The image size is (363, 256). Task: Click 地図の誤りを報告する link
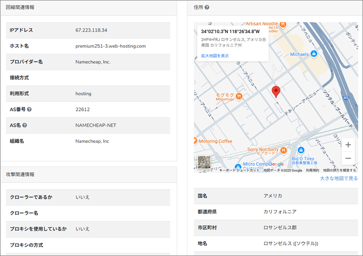pos(339,171)
